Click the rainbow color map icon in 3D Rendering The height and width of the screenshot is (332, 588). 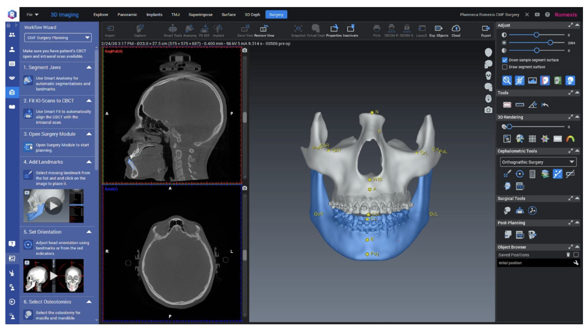(570, 139)
